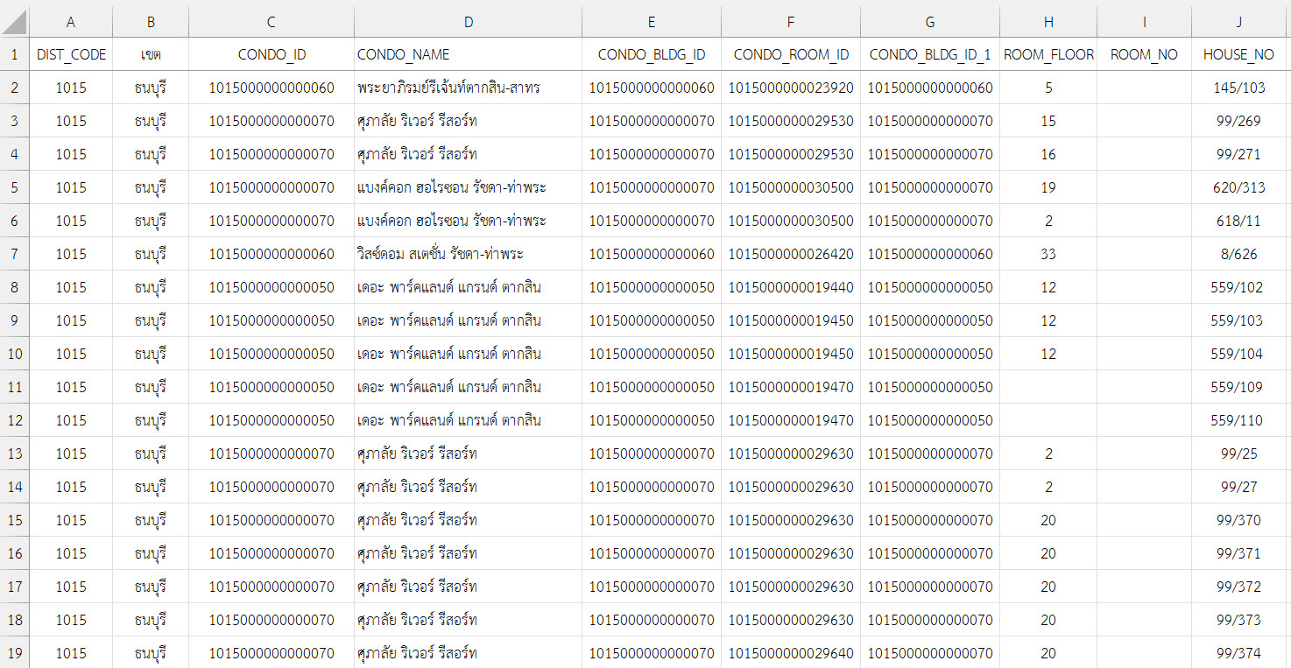Select room ID cell 1015000000023920
Screen dimensions: 1291x668
(791, 88)
